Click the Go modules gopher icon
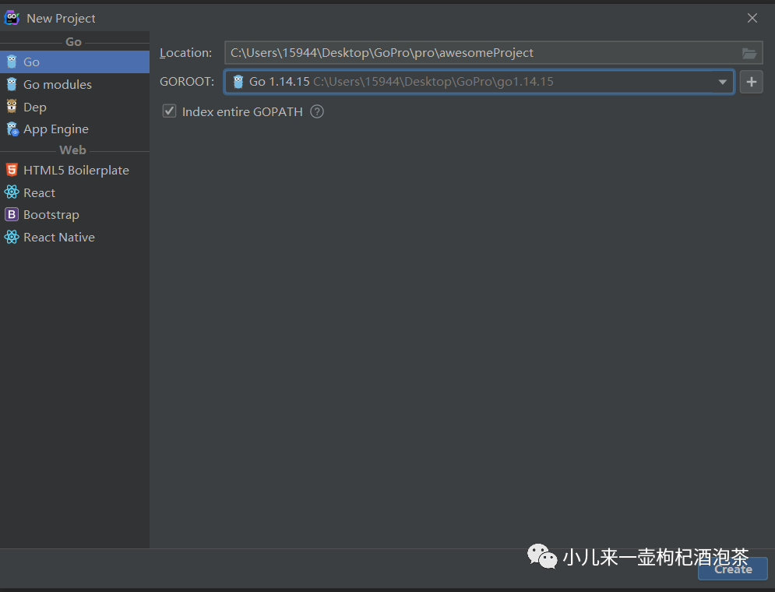Viewport: 775px width, 592px height. [x=12, y=84]
